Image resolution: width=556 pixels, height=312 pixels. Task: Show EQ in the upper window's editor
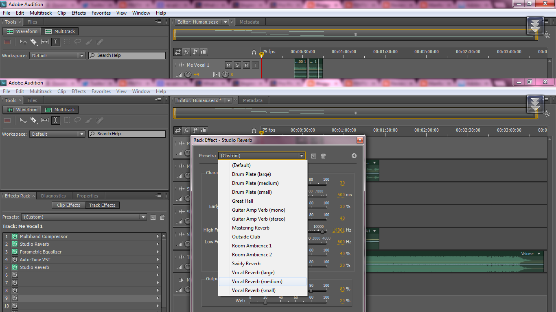click(204, 52)
